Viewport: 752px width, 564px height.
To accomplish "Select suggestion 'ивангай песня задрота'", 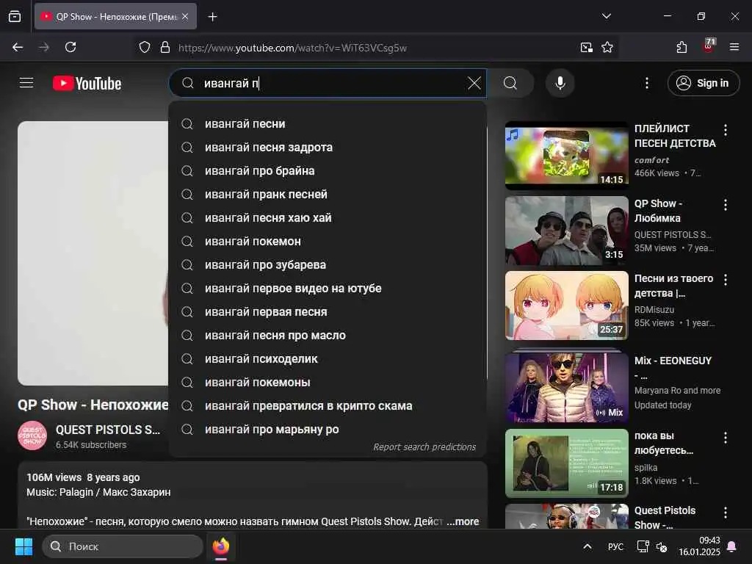I will 328,147.
